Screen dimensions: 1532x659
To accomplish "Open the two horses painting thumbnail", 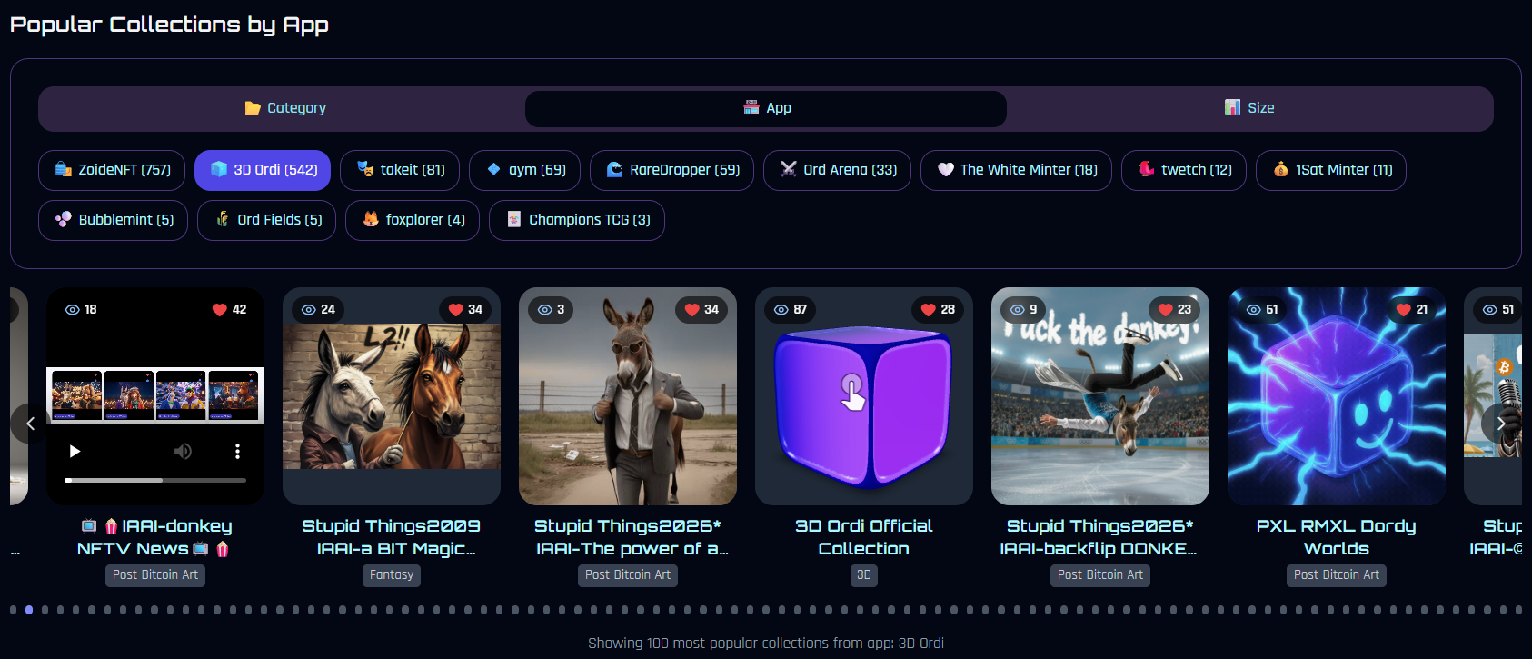I will coord(392,396).
